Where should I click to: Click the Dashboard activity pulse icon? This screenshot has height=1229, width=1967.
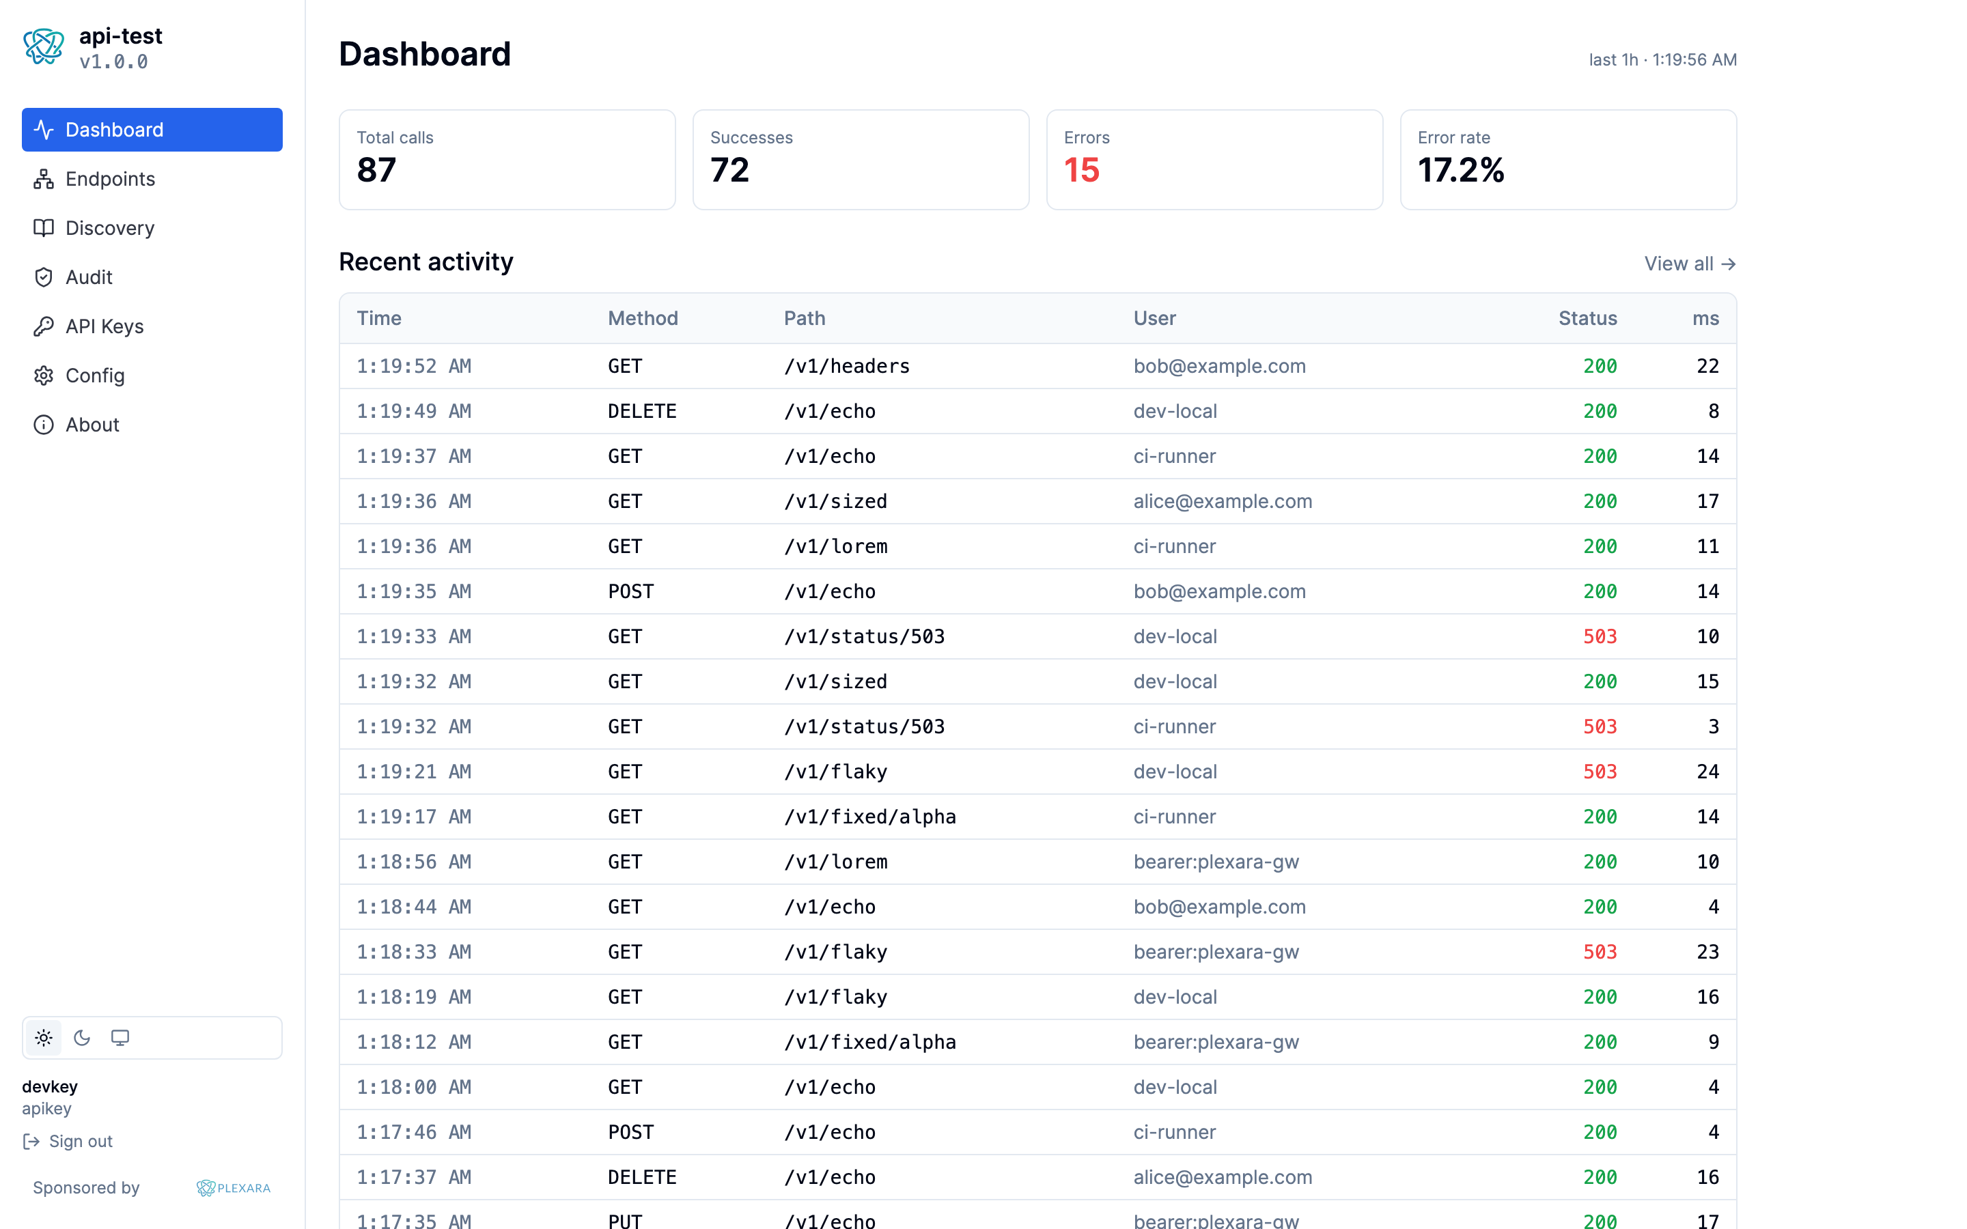click(x=44, y=129)
